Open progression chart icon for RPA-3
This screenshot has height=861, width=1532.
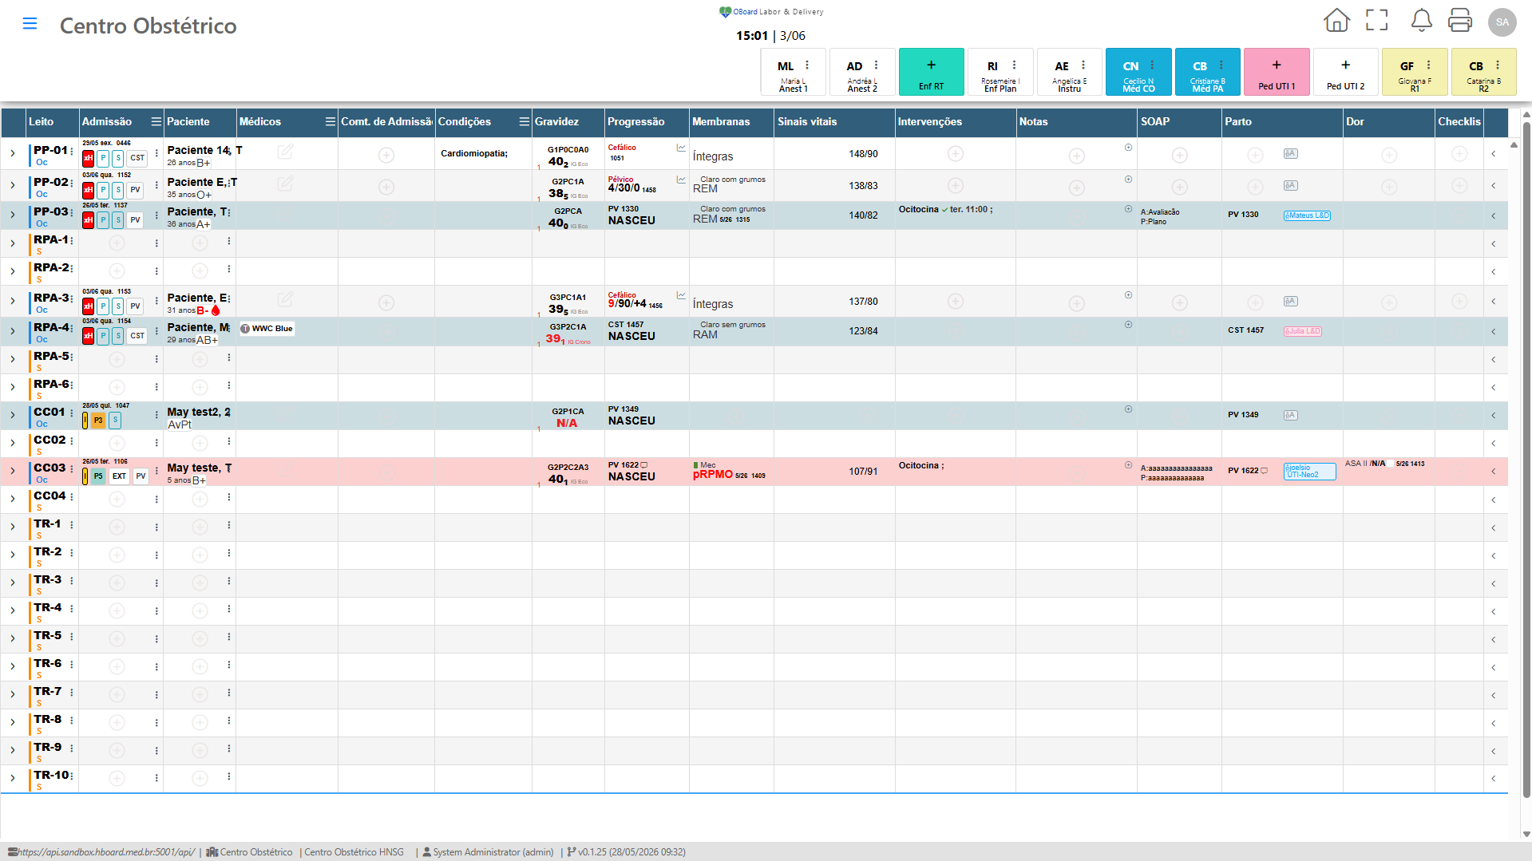(x=681, y=295)
